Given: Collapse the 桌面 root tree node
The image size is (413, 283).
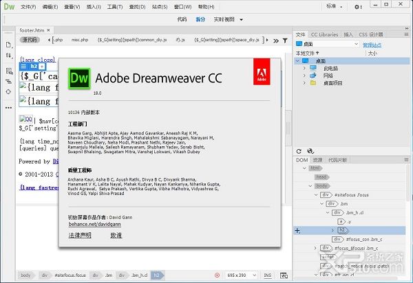Looking at the screenshot, I should 297,61.
